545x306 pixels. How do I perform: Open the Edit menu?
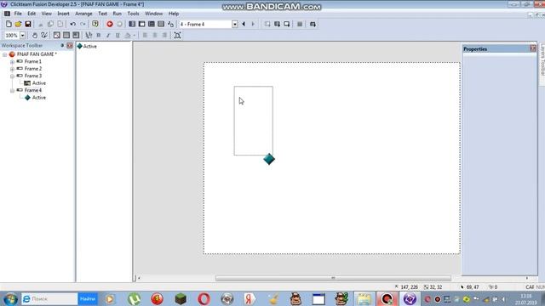pyautogui.click(x=32, y=14)
